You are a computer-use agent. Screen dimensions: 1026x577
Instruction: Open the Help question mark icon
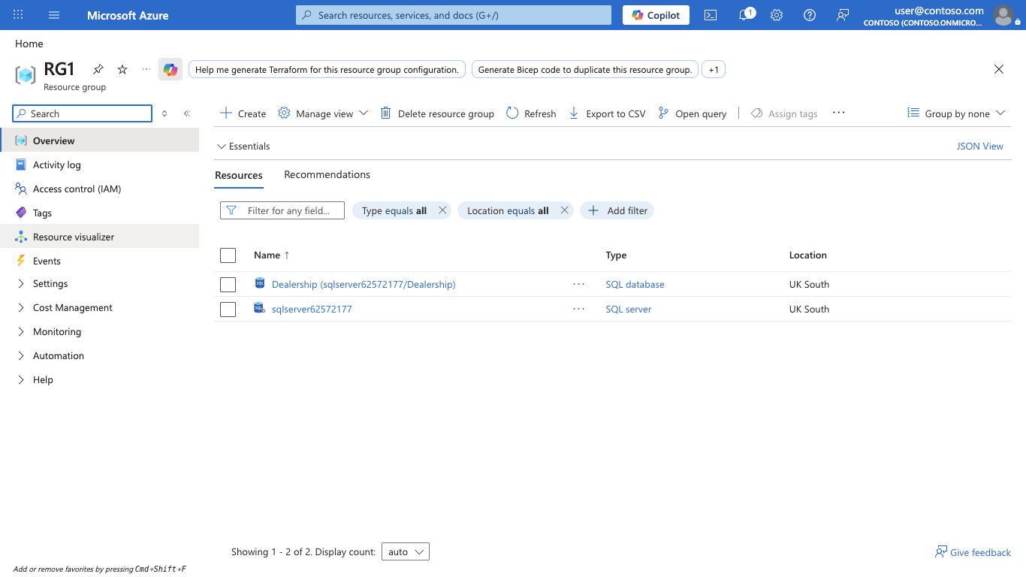[810, 15]
